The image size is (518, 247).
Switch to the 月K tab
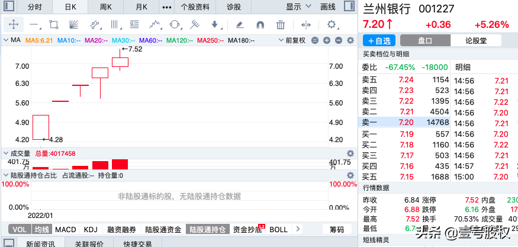141,7
